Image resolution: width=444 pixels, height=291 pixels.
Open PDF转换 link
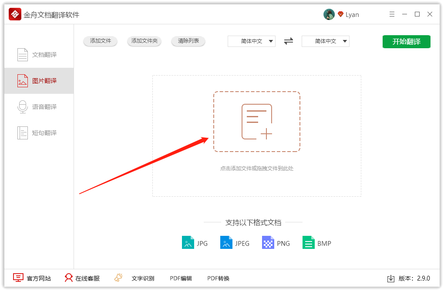(x=219, y=278)
